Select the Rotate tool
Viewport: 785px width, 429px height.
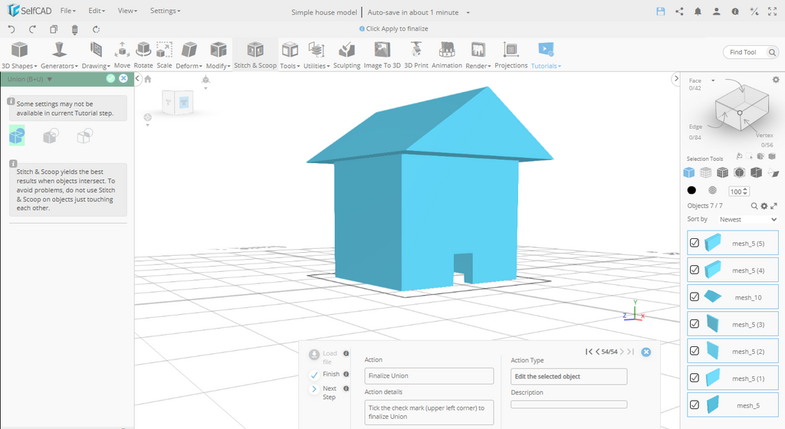click(x=143, y=55)
